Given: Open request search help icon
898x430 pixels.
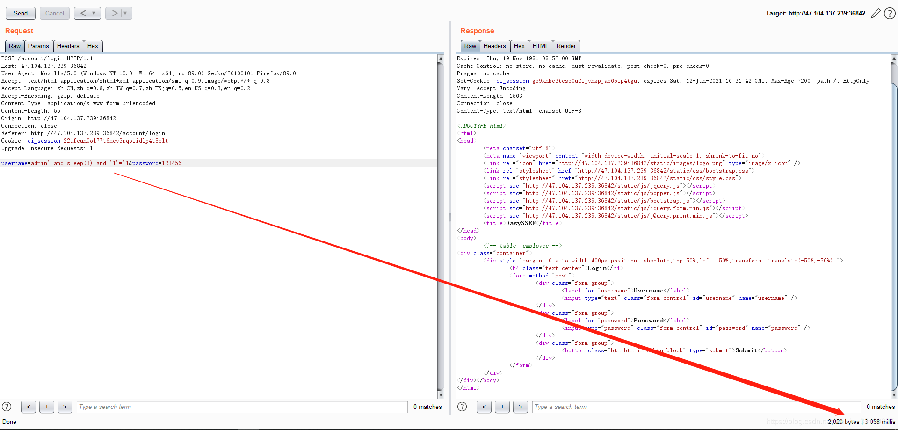Looking at the screenshot, I should click(7, 407).
